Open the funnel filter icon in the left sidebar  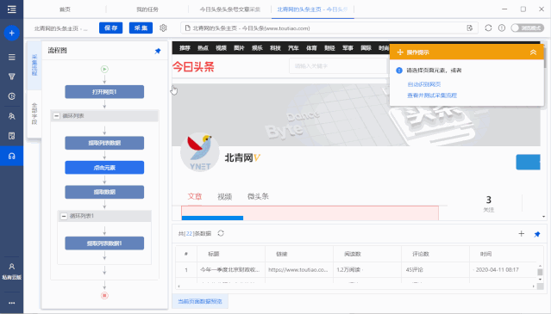click(x=11, y=77)
